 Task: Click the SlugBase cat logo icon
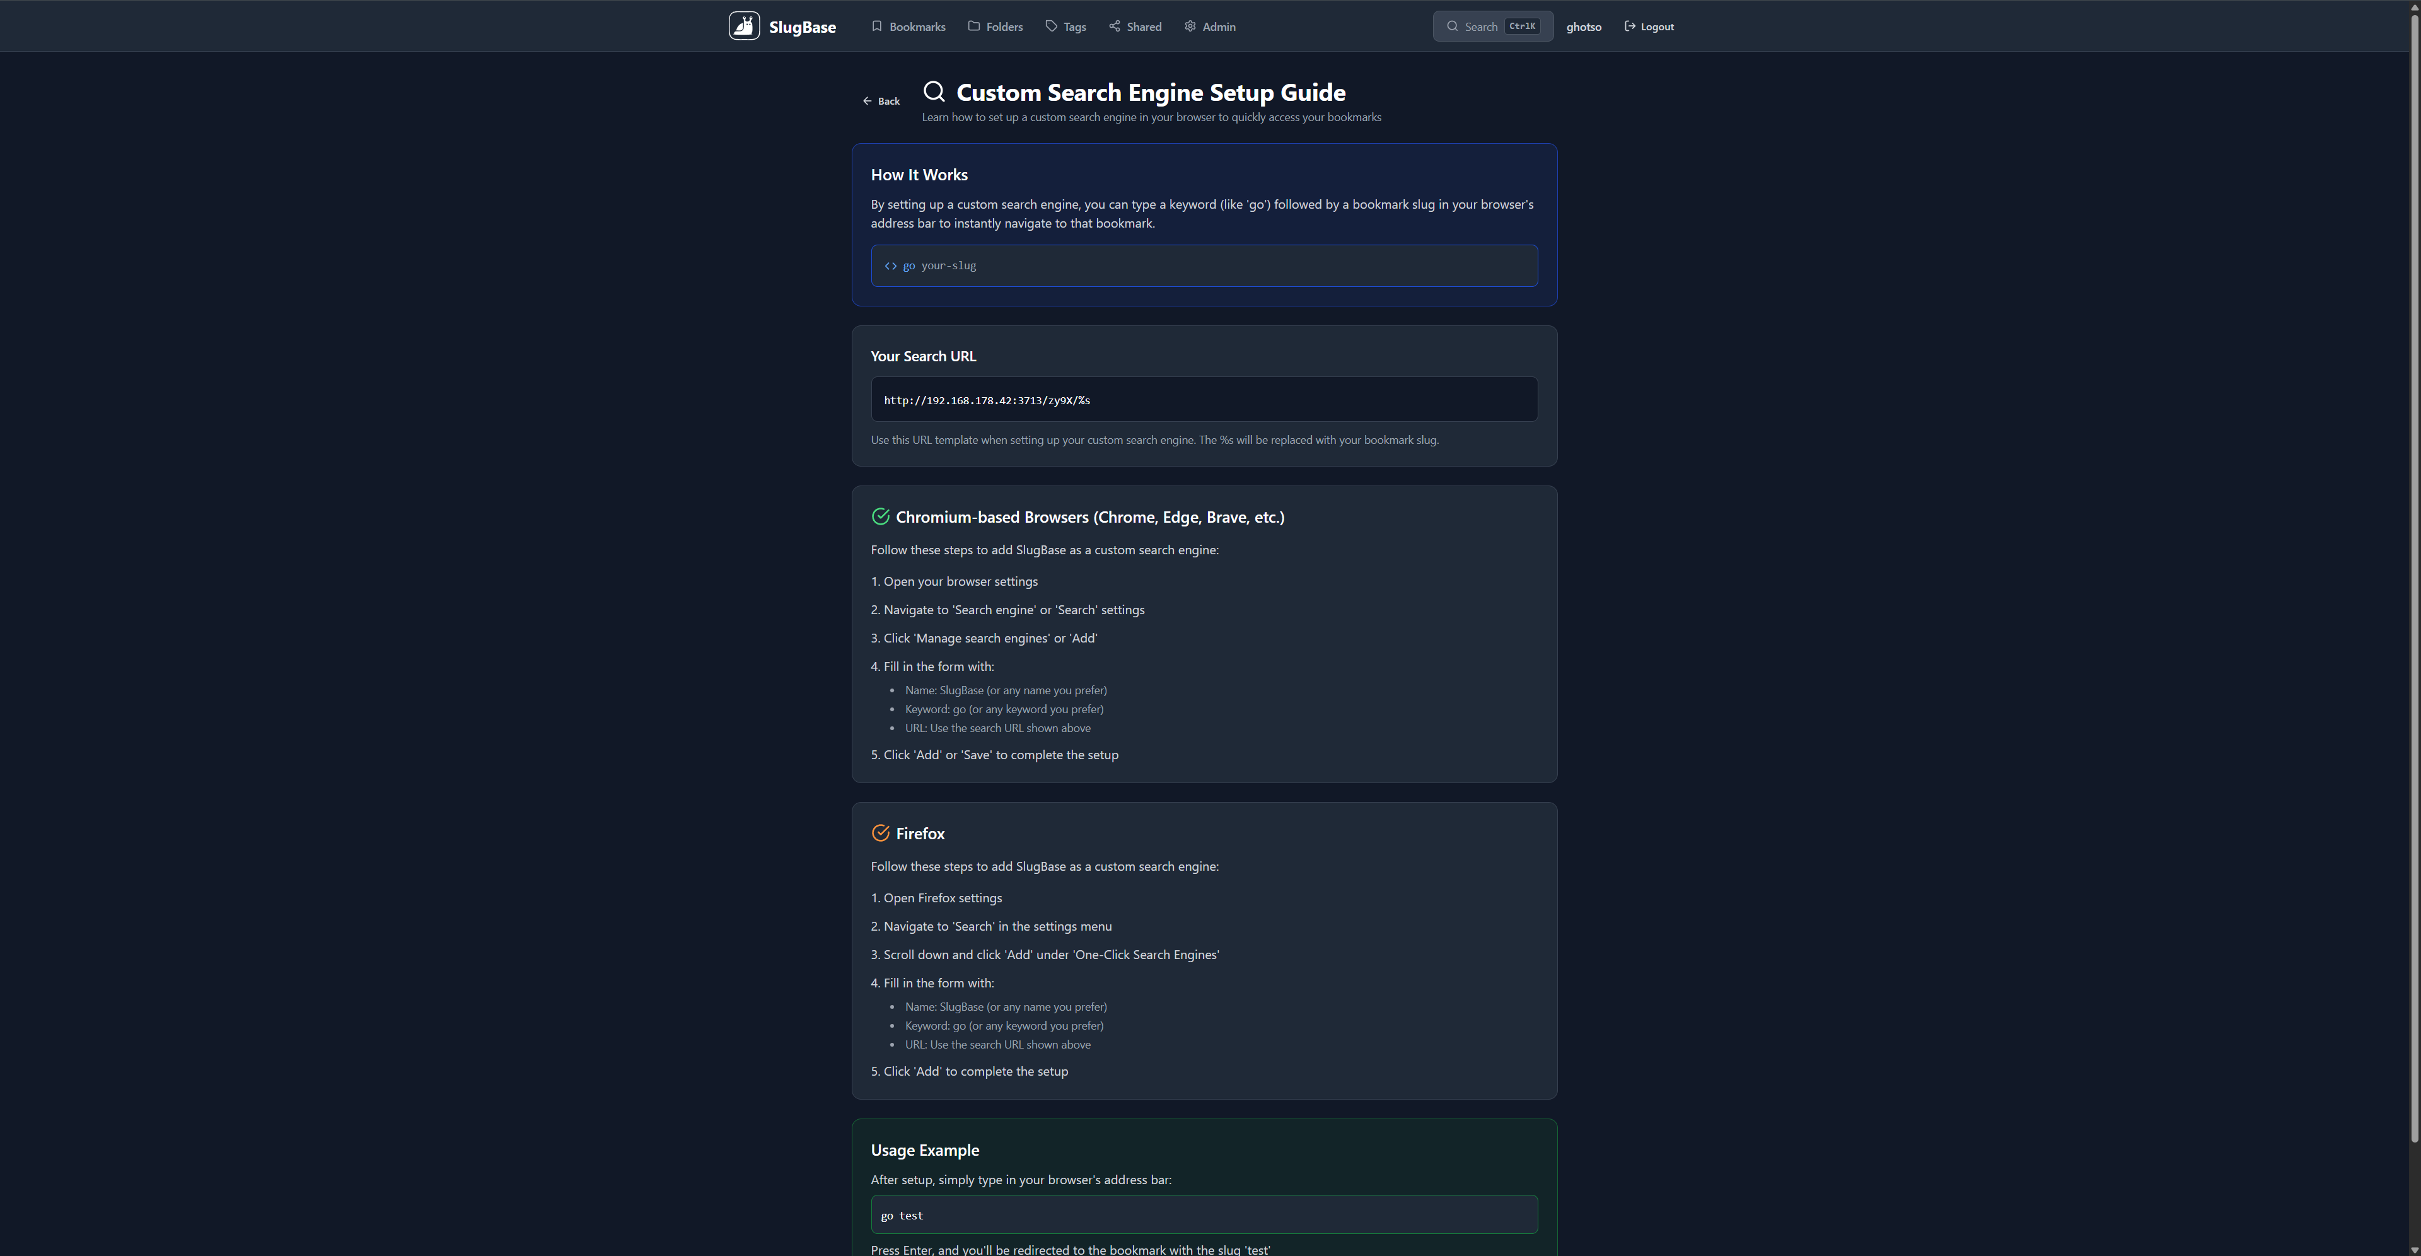click(x=743, y=25)
